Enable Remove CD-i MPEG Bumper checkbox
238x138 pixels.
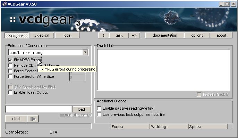pos(10,65)
